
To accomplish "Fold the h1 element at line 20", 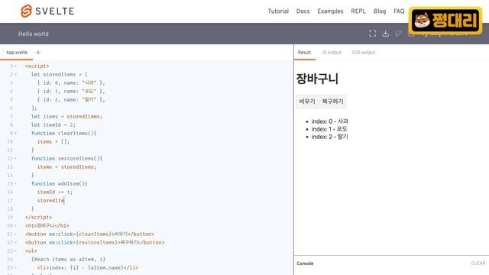I will (15, 225).
